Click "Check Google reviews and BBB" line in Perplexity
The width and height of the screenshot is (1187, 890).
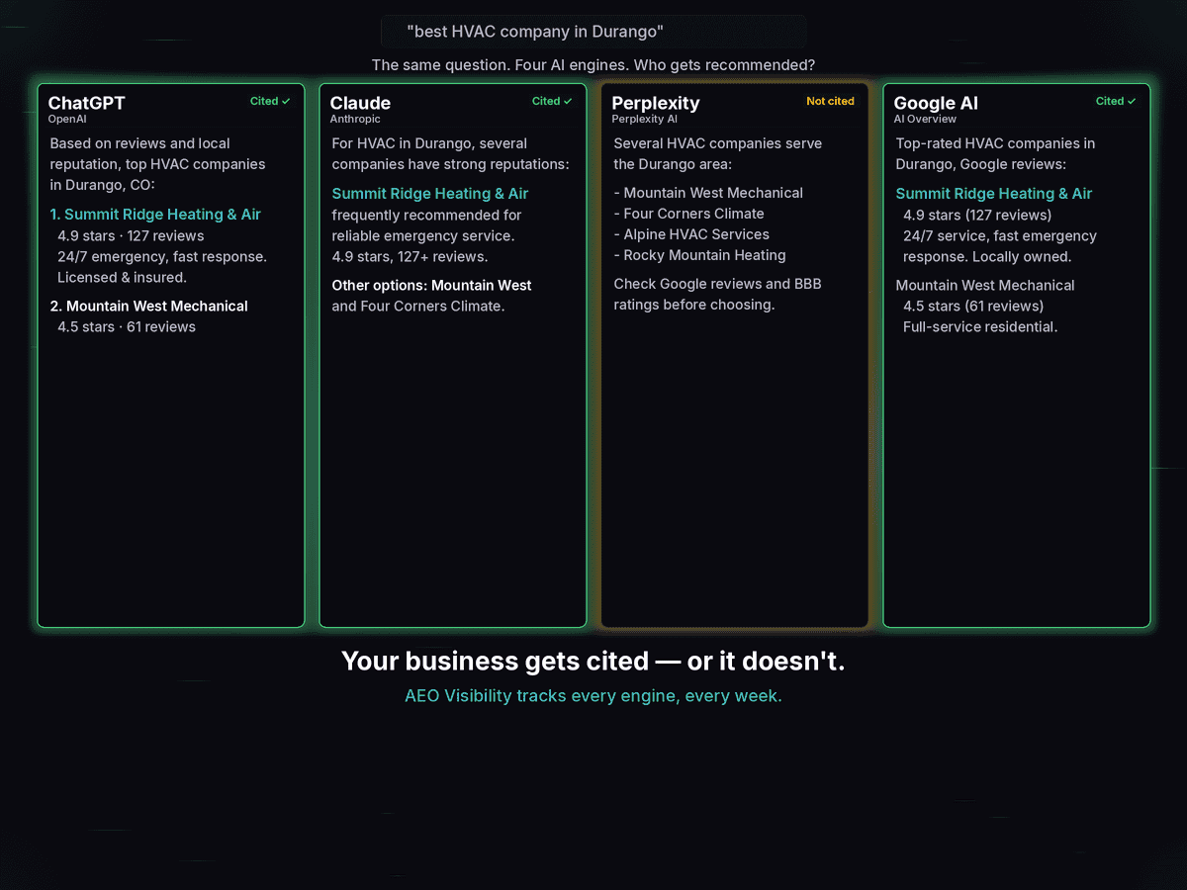click(717, 285)
